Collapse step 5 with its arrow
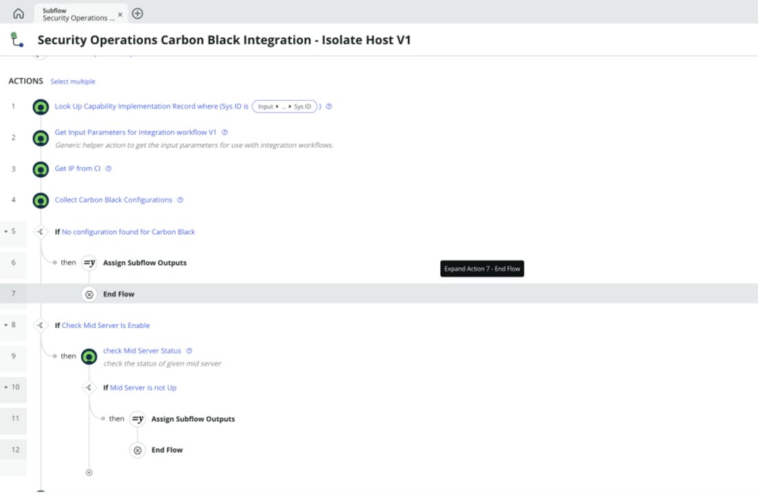Screen dimensions: 758x495 (5, 231)
